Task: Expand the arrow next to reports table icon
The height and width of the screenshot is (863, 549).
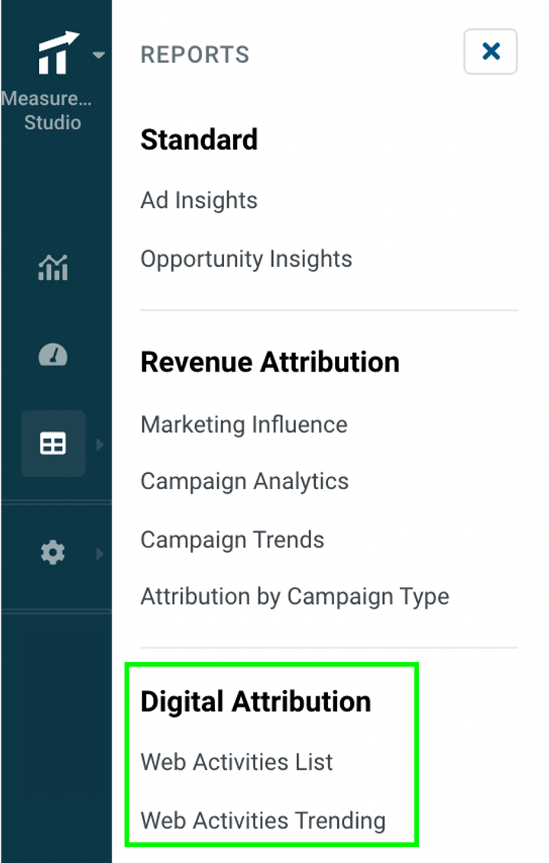Action: (99, 444)
